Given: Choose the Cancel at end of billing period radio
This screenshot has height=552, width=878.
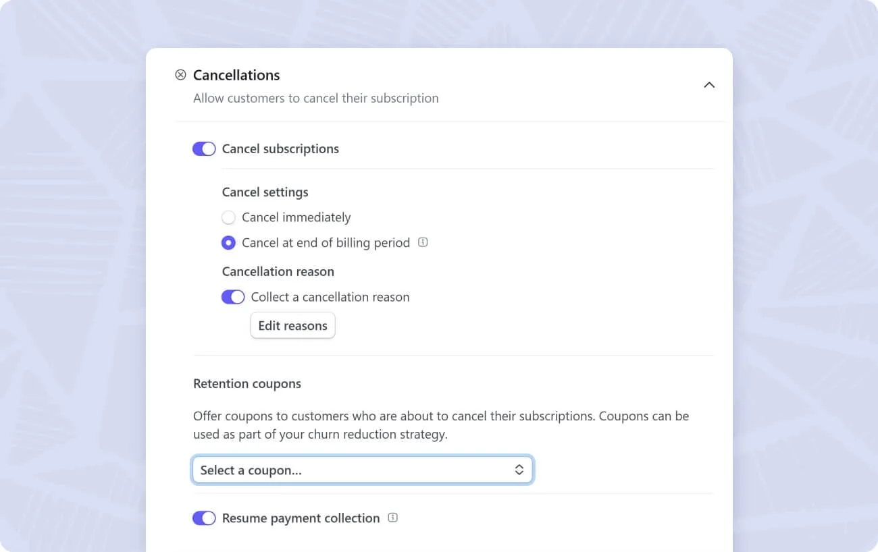Looking at the screenshot, I should click(x=229, y=243).
